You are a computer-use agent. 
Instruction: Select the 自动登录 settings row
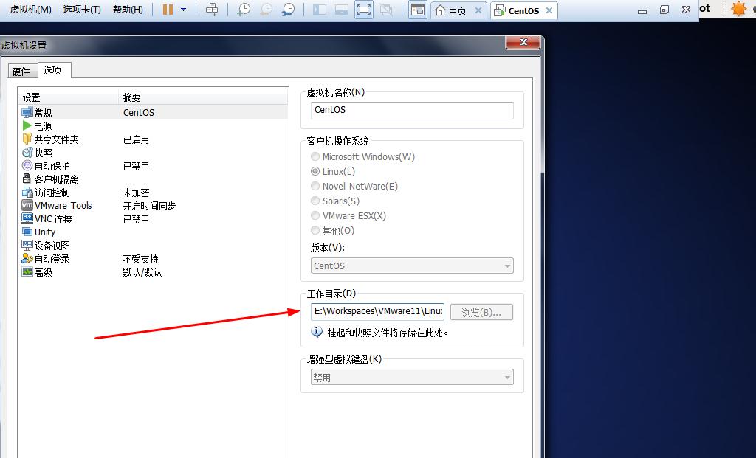click(154, 259)
